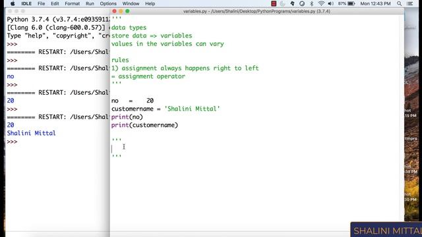Click the shell output 'Shalini Mittal'
This screenshot has width=422, height=237.
point(31,133)
